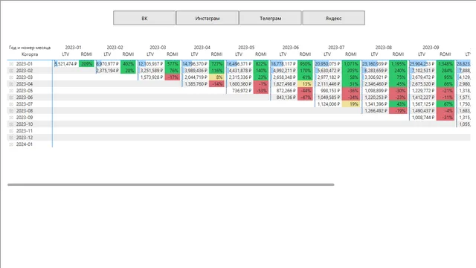Select the LTV cell 12,105,937 ₽
Viewport: 476px width, 268px height.
150,64
